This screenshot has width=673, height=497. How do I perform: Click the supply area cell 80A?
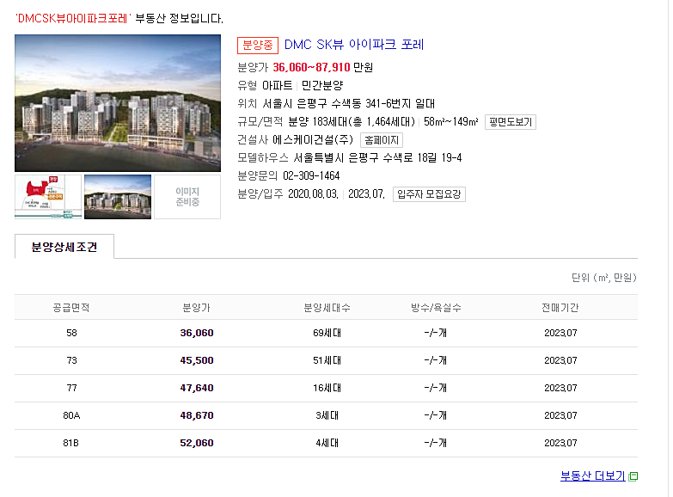coord(71,415)
